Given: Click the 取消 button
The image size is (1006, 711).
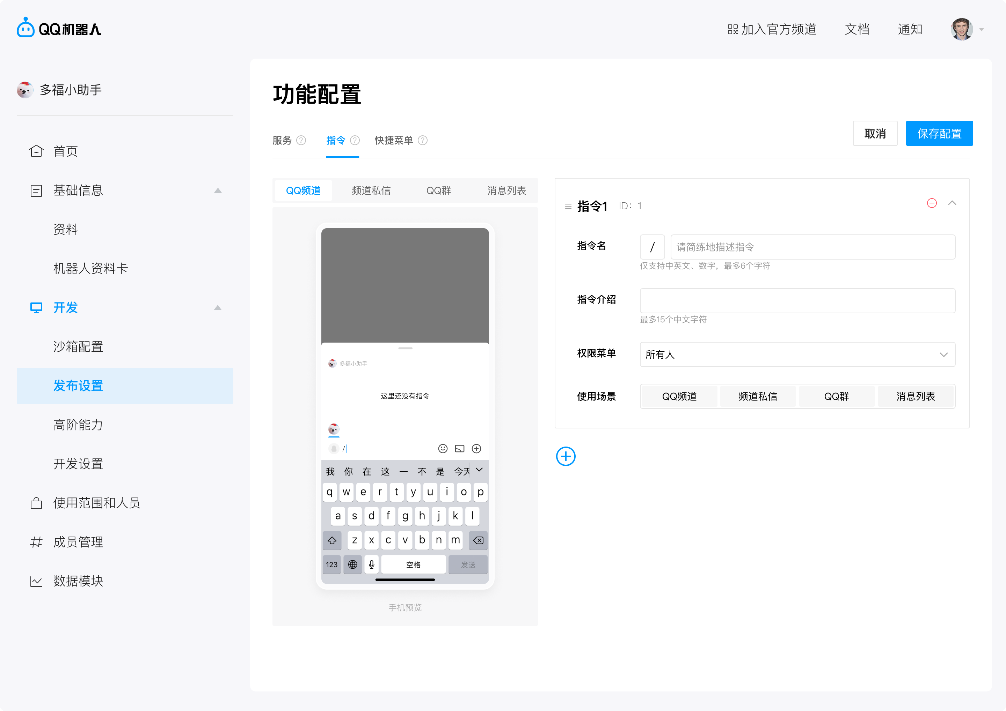Looking at the screenshot, I should point(875,134).
